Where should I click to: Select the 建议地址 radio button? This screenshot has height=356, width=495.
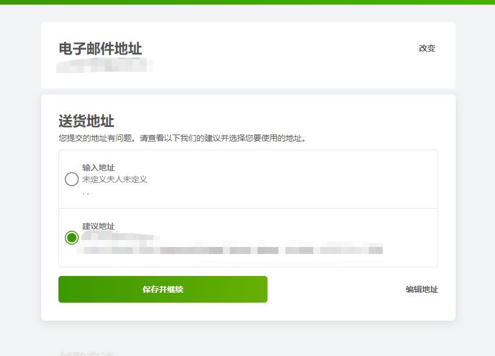click(x=72, y=238)
